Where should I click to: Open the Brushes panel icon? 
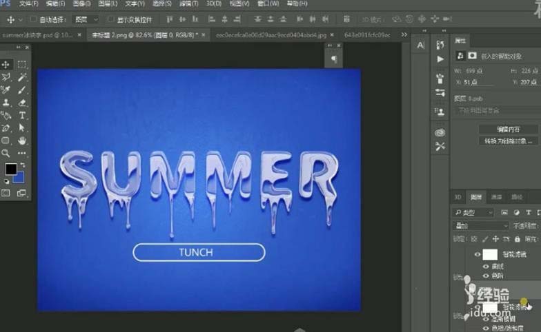(440, 79)
